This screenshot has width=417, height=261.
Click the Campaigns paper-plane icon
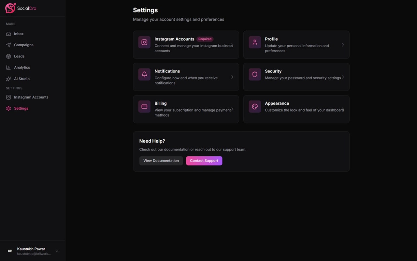[8, 45]
